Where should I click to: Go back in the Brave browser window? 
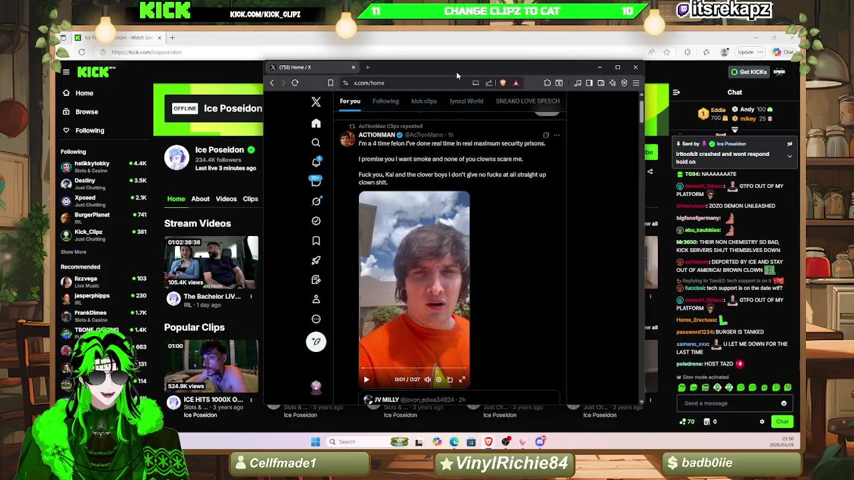[x=272, y=83]
